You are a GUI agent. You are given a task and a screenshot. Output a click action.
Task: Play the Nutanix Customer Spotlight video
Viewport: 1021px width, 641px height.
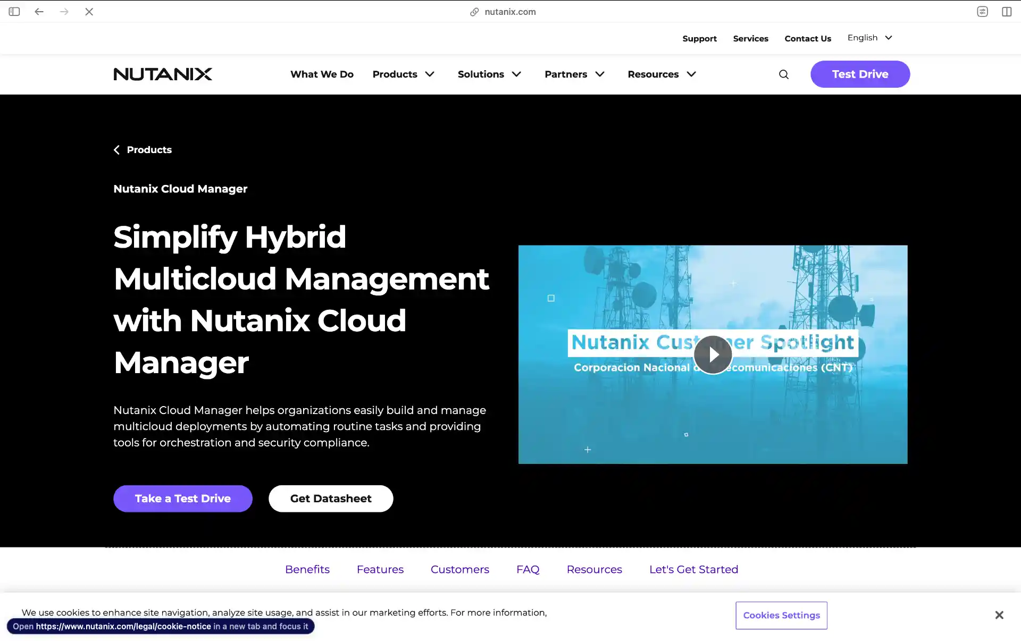click(x=713, y=355)
